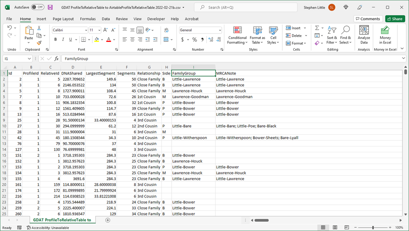
Task: Click the Share button
Action: tap(395, 19)
